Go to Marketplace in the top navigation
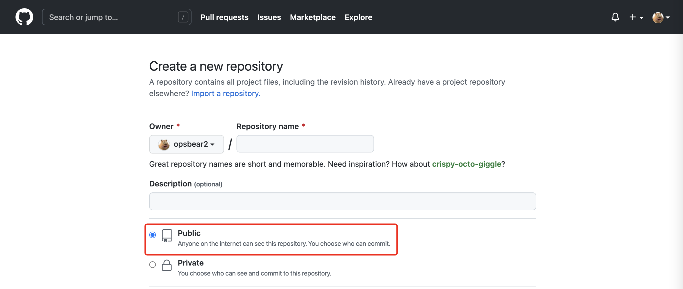Viewport: 683px width, 289px height. [312, 17]
